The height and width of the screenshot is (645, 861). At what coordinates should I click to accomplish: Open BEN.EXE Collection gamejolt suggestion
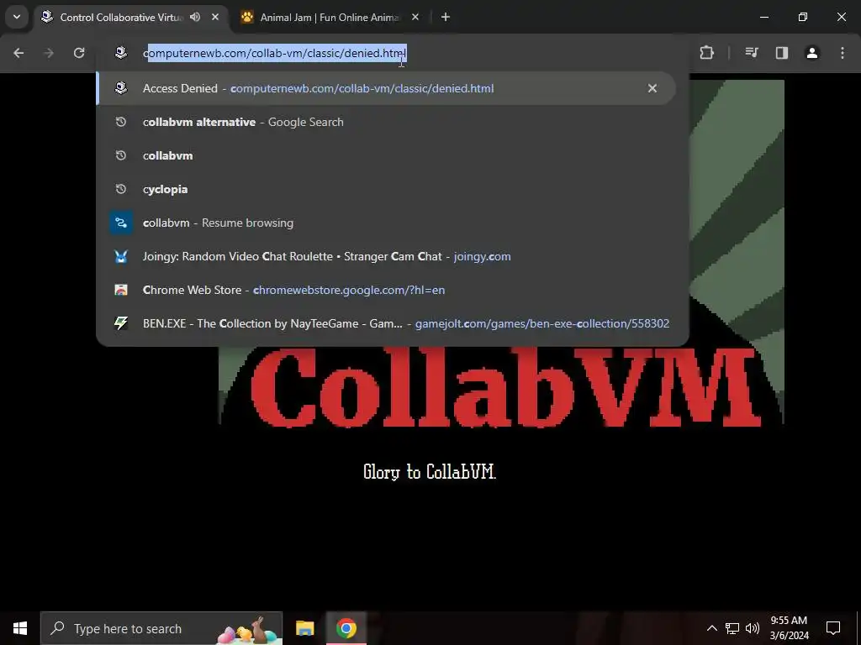(x=386, y=323)
